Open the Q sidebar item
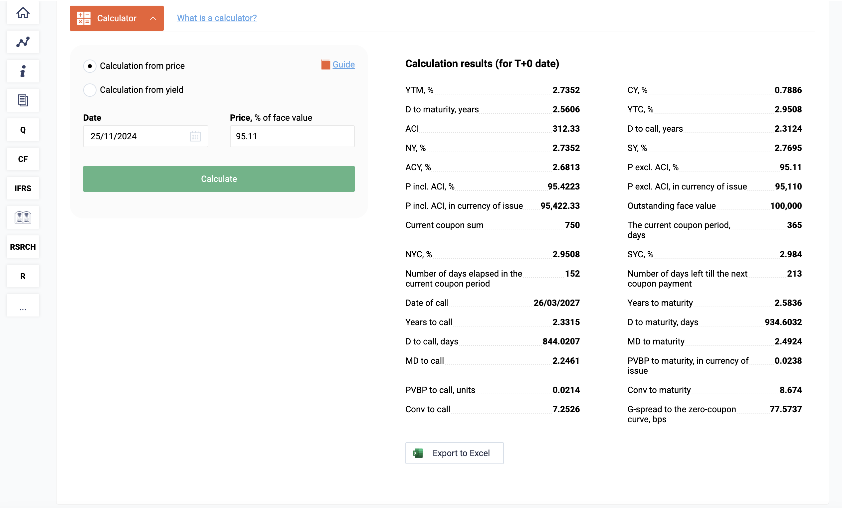The height and width of the screenshot is (508, 842). pyautogui.click(x=23, y=130)
